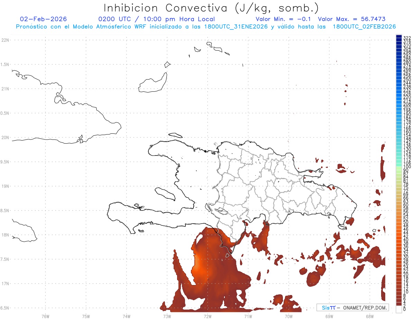Click the '17N' latitude label

(x=5, y=284)
